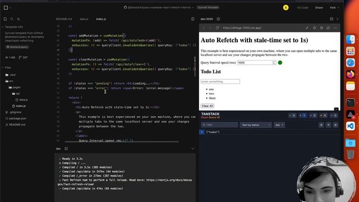Click the settings gear icon in devtools
The image size is (359, 202).
tap(335, 125)
